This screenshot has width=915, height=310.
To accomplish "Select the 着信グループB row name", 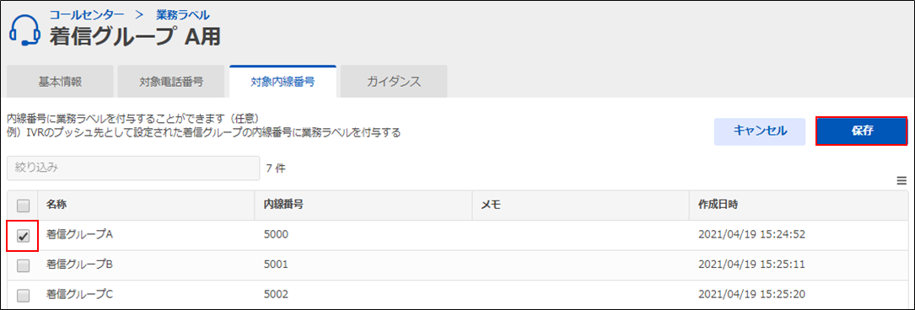I will 78,265.
